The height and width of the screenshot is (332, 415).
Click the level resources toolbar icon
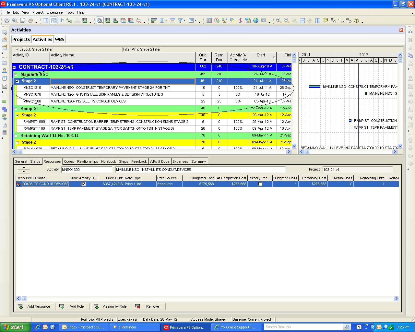click(224, 20)
